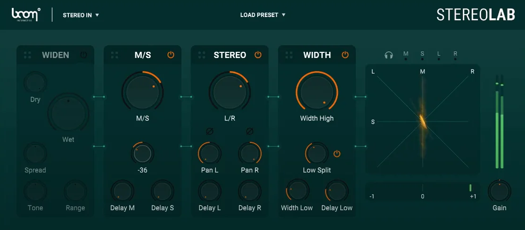
Task: Toggle the Low Split power button
Action: pyautogui.click(x=337, y=154)
